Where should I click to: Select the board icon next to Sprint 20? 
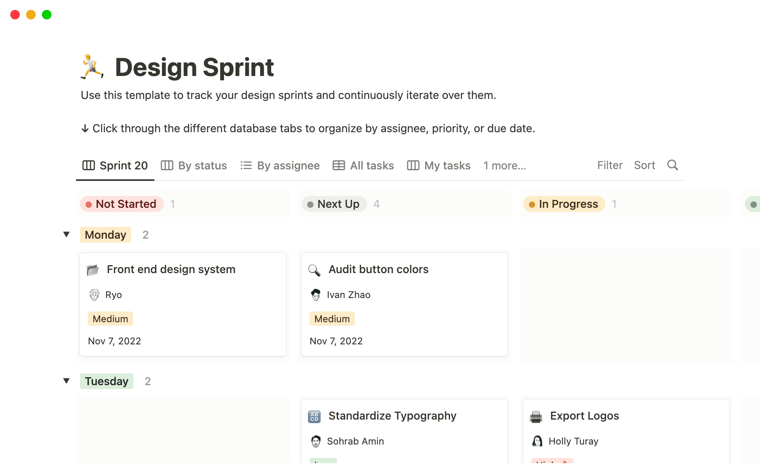88,165
